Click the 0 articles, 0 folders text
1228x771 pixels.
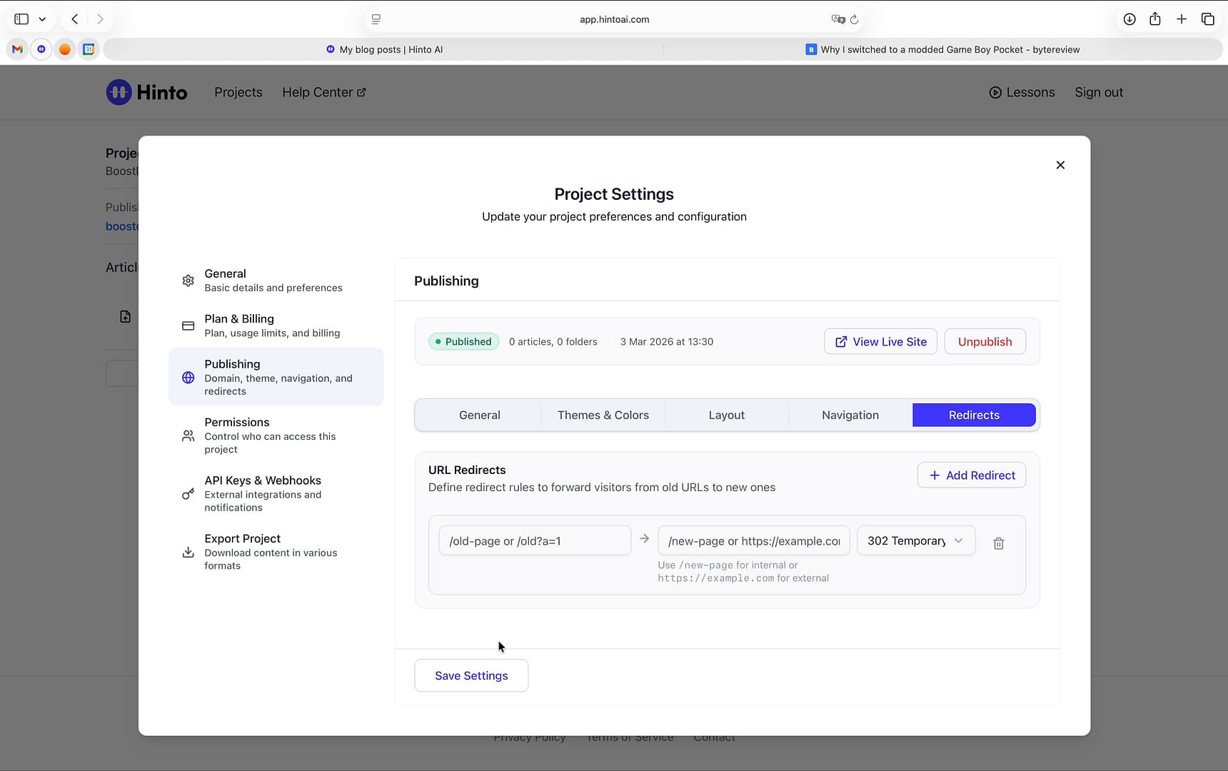click(553, 341)
